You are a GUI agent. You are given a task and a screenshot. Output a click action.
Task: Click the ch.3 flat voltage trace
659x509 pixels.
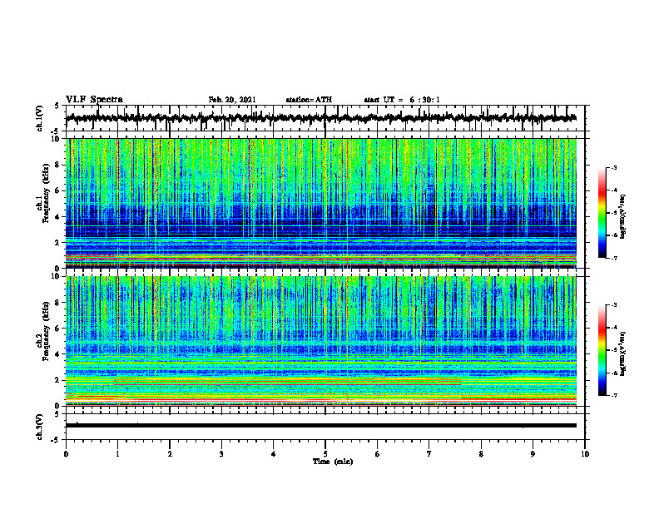321,426
